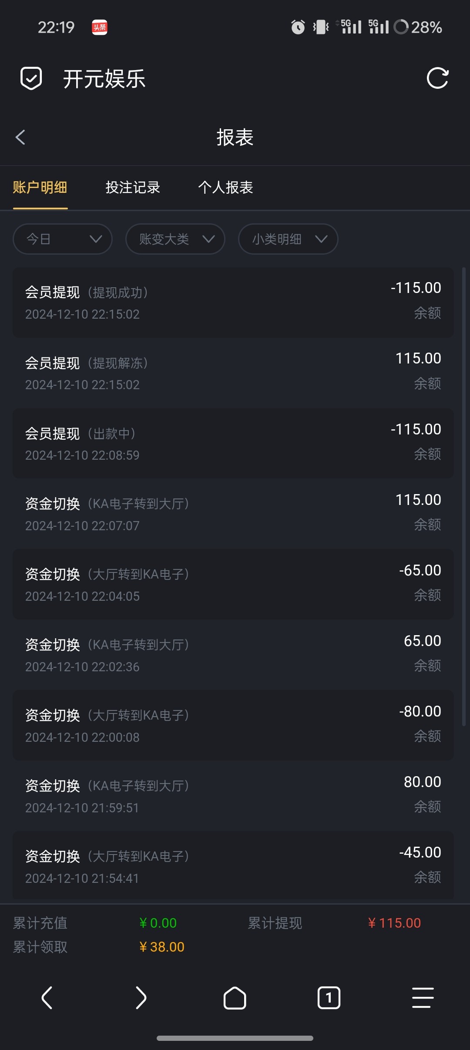Go back using the arrow beside 报表
This screenshot has width=470, height=1050.
pyautogui.click(x=20, y=138)
